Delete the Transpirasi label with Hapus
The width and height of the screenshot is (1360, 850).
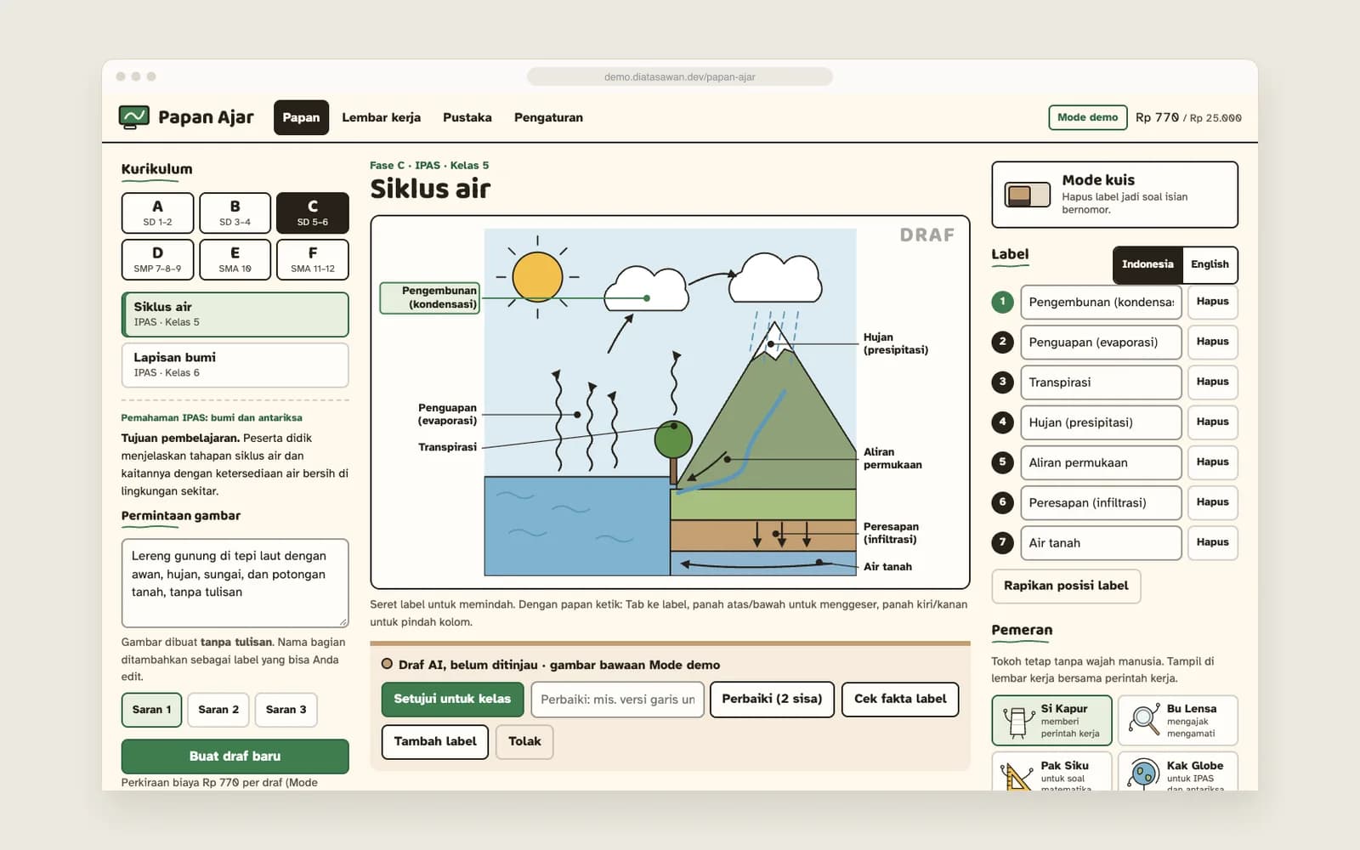click(x=1212, y=382)
